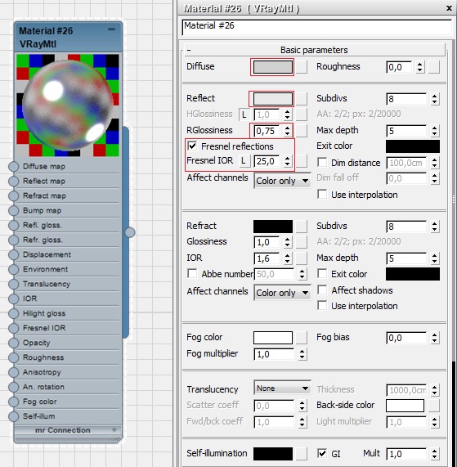The width and height of the screenshot is (457, 467).
Task: Click the Environment input socket
Action: (x=13, y=269)
